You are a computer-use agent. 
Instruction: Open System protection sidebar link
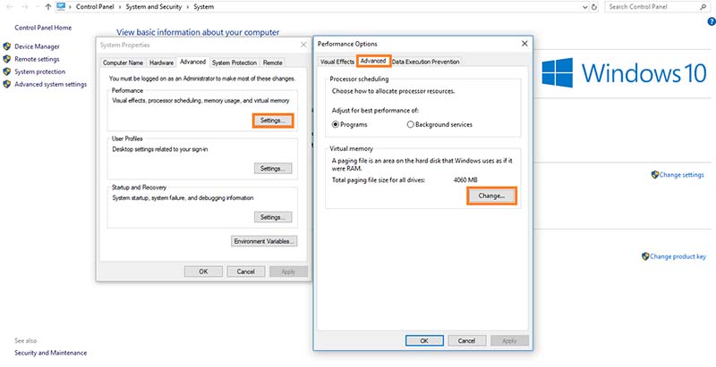39,71
